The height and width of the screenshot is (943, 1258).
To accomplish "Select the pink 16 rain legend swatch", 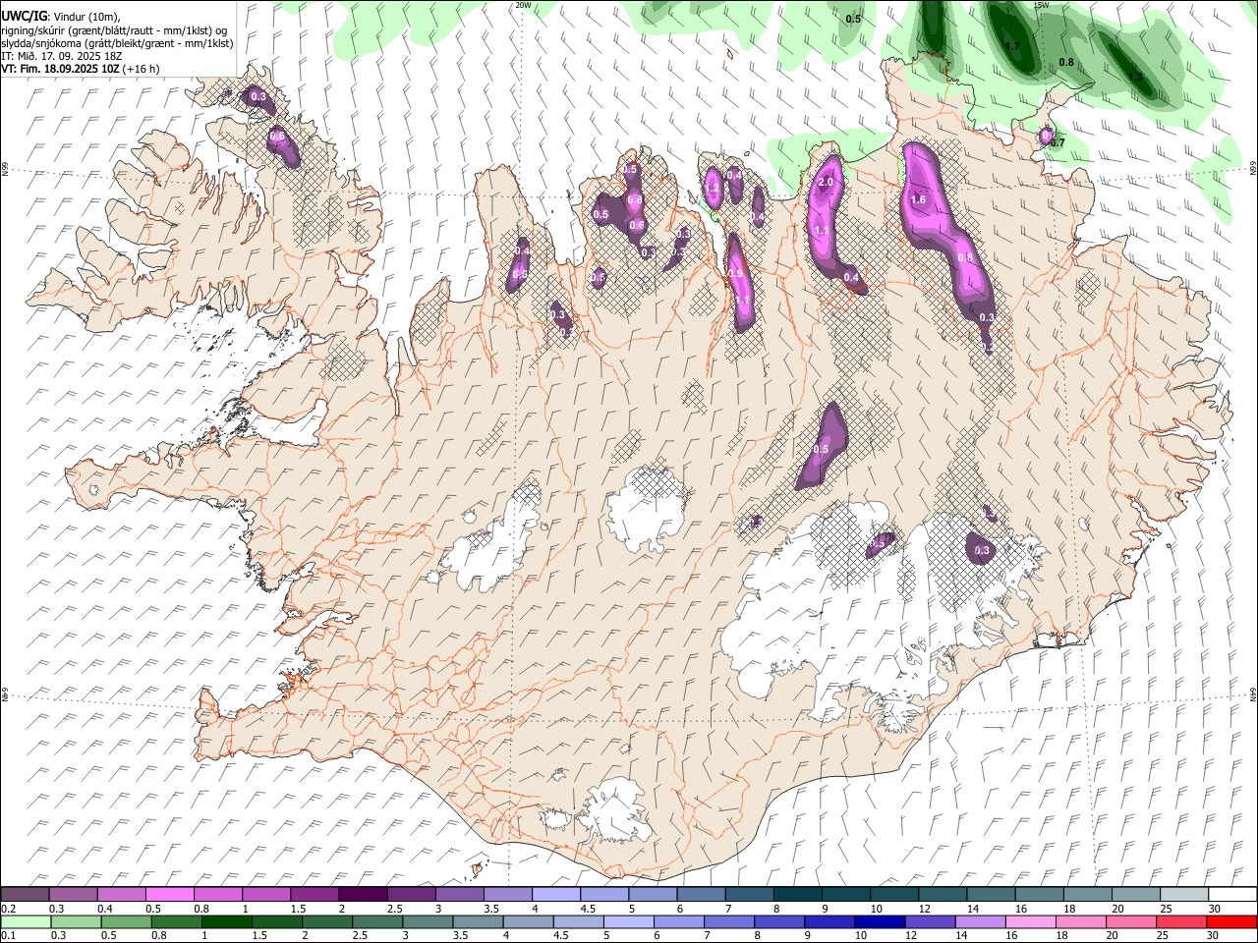I will [1030, 922].
